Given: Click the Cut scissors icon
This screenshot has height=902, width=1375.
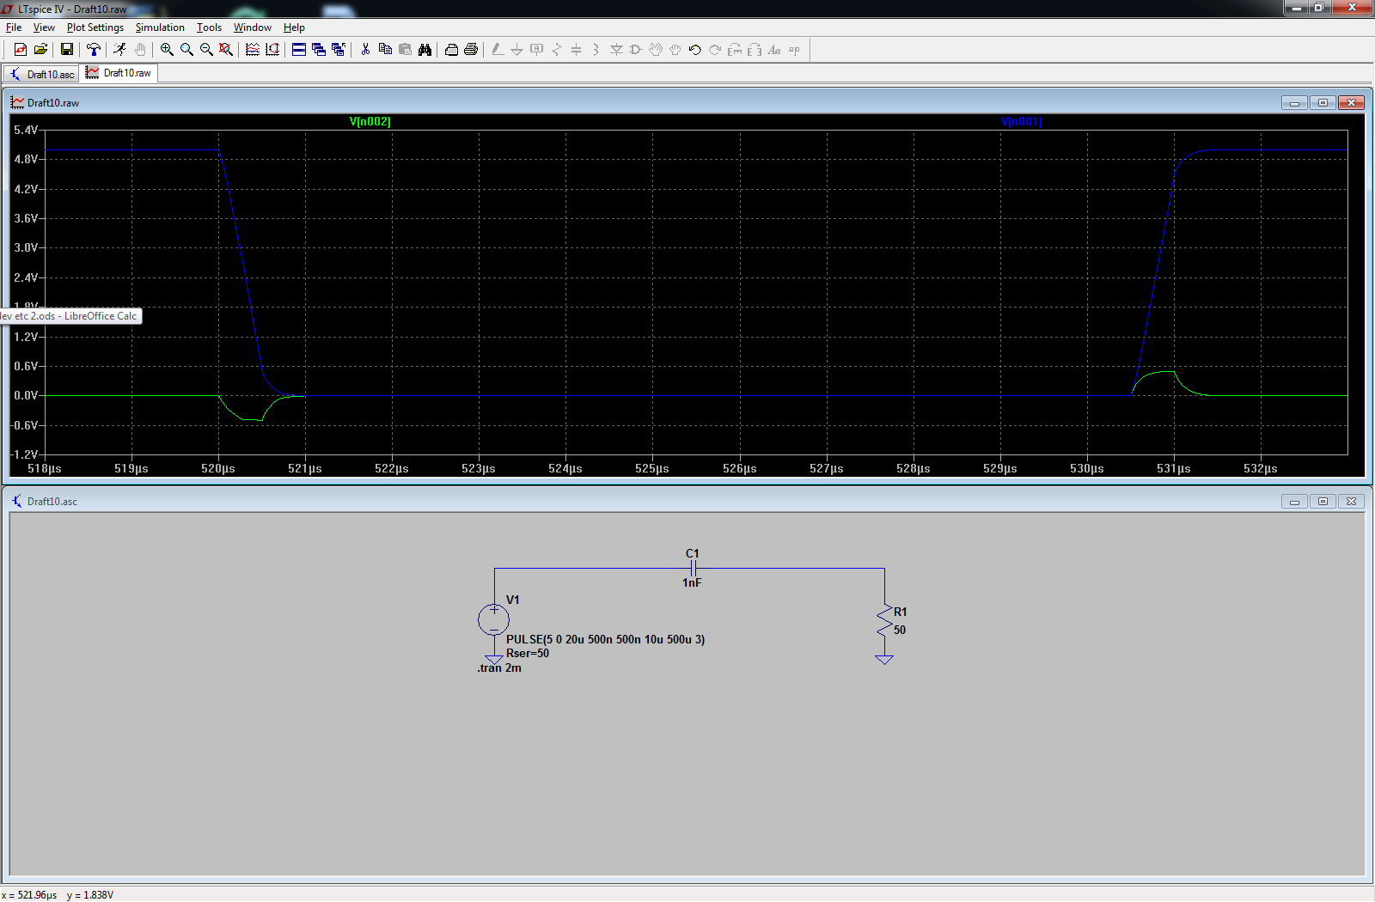Looking at the screenshot, I should (x=365, y=50).
